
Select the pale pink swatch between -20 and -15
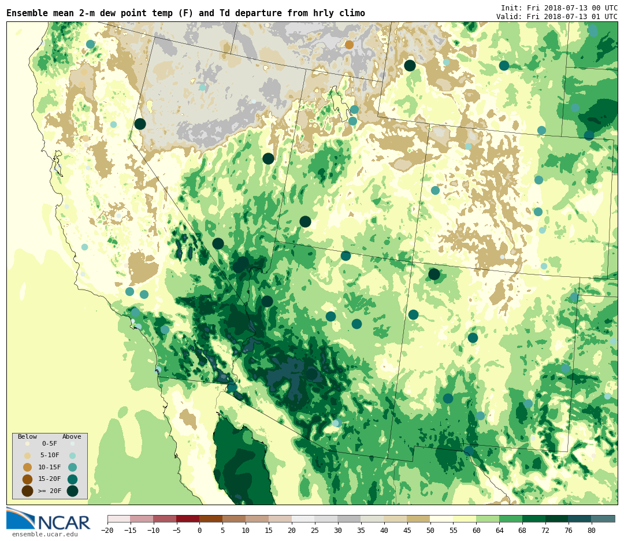click(118, 518)
